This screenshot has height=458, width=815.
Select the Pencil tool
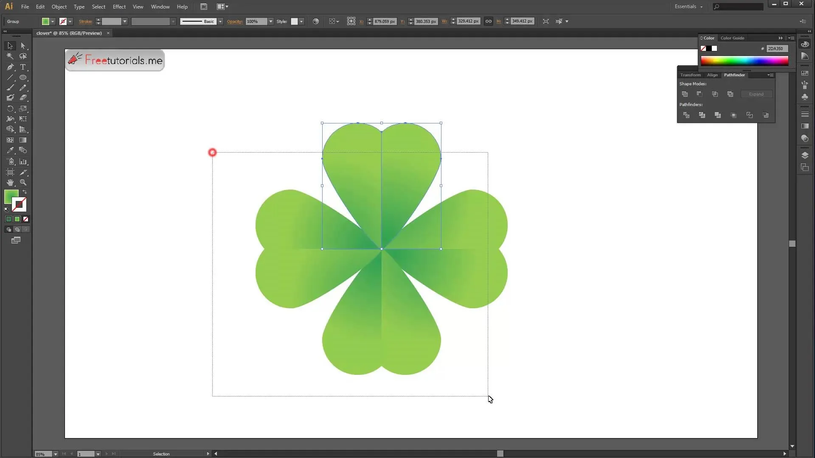click(x=23, y=88)
